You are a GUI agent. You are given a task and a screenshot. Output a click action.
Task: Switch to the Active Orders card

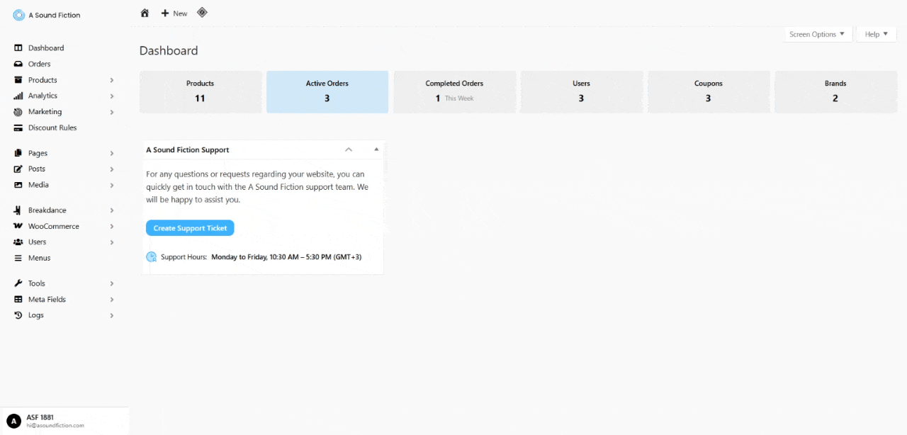click(x=327, y=91)
